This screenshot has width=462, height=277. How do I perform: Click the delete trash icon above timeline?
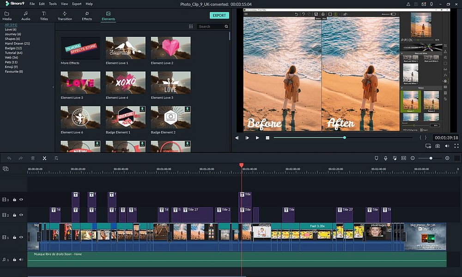(33, 158)
